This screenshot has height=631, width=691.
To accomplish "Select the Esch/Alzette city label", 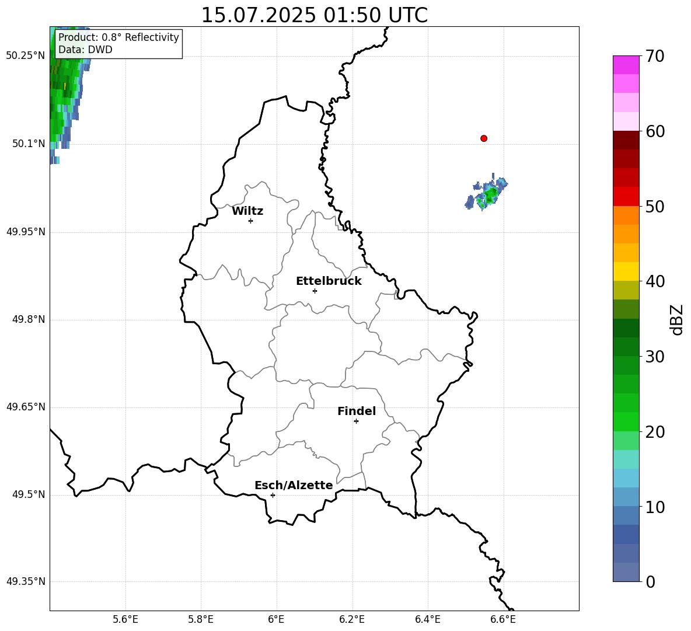I will point(294,485).
